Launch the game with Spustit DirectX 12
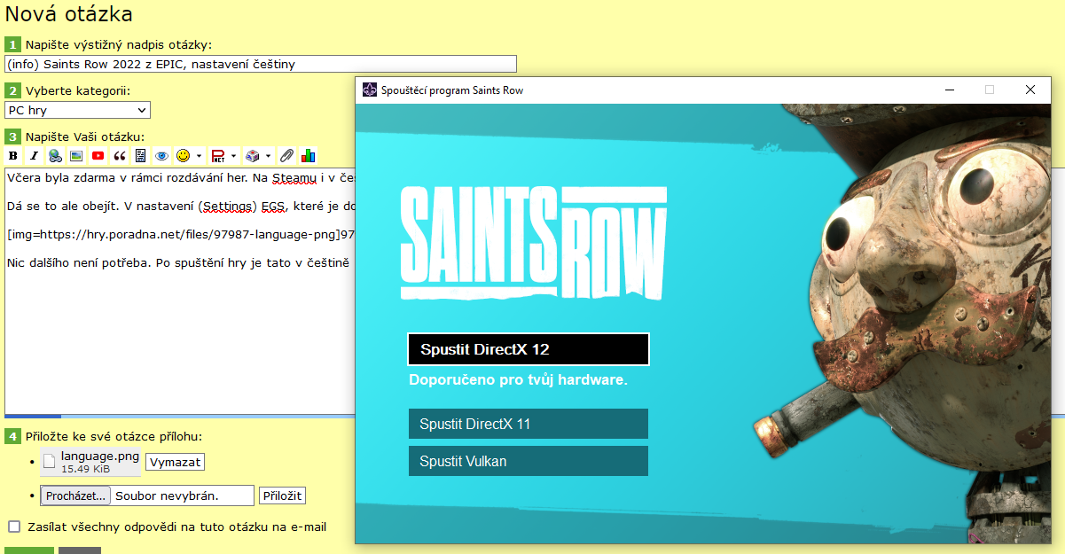The width and height of the screenshot is (1065, 554). coord(529,349)
